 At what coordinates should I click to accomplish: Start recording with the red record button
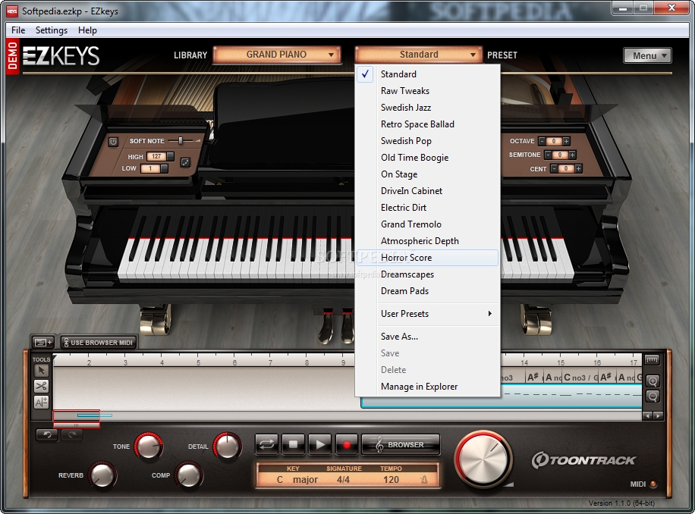347,444
